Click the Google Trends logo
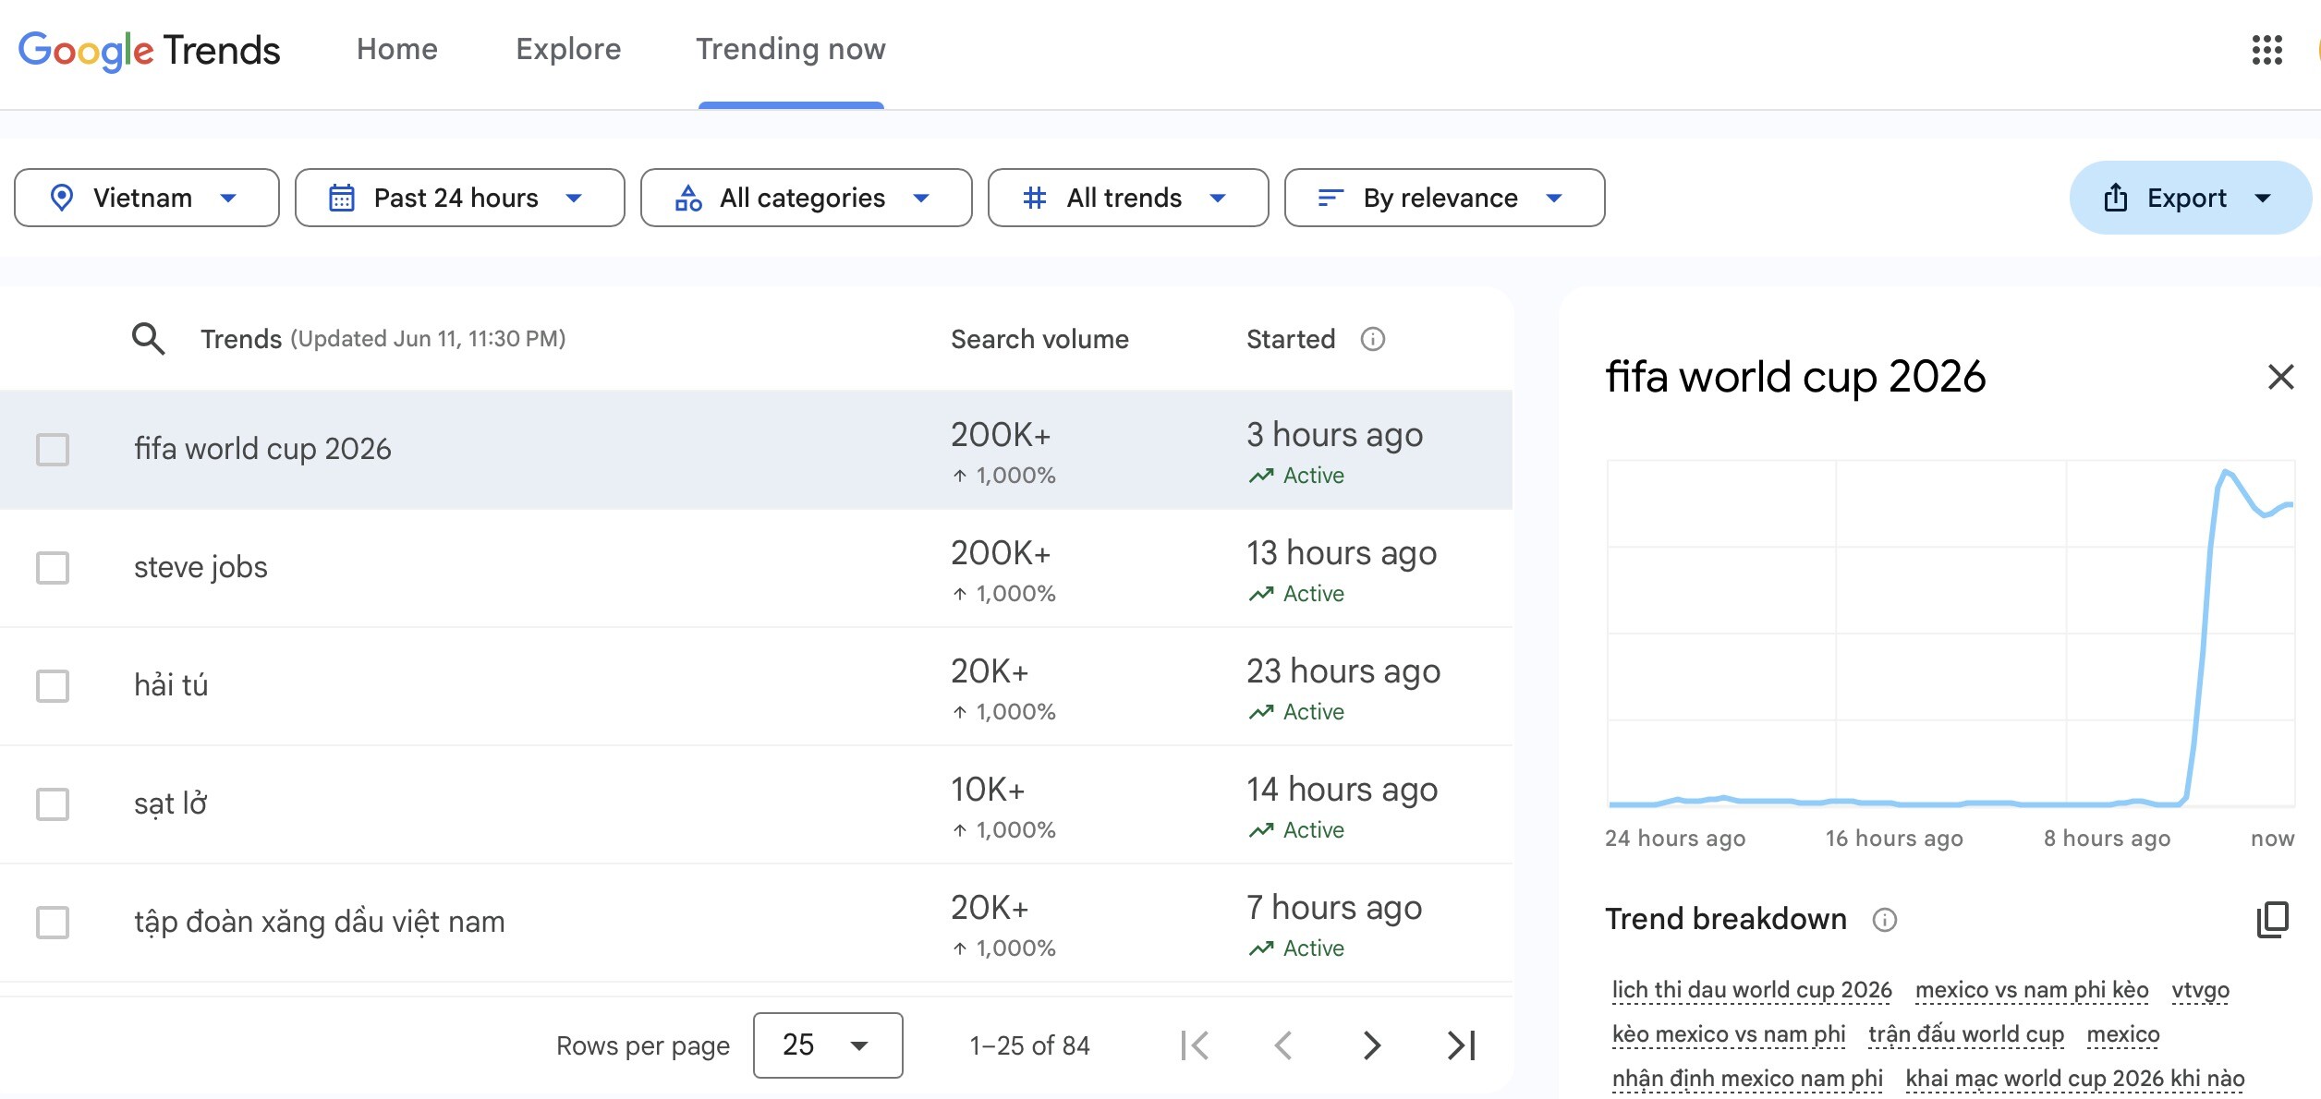The image size is (2321, 1099). pyautogui.click(x=149, y=51)
